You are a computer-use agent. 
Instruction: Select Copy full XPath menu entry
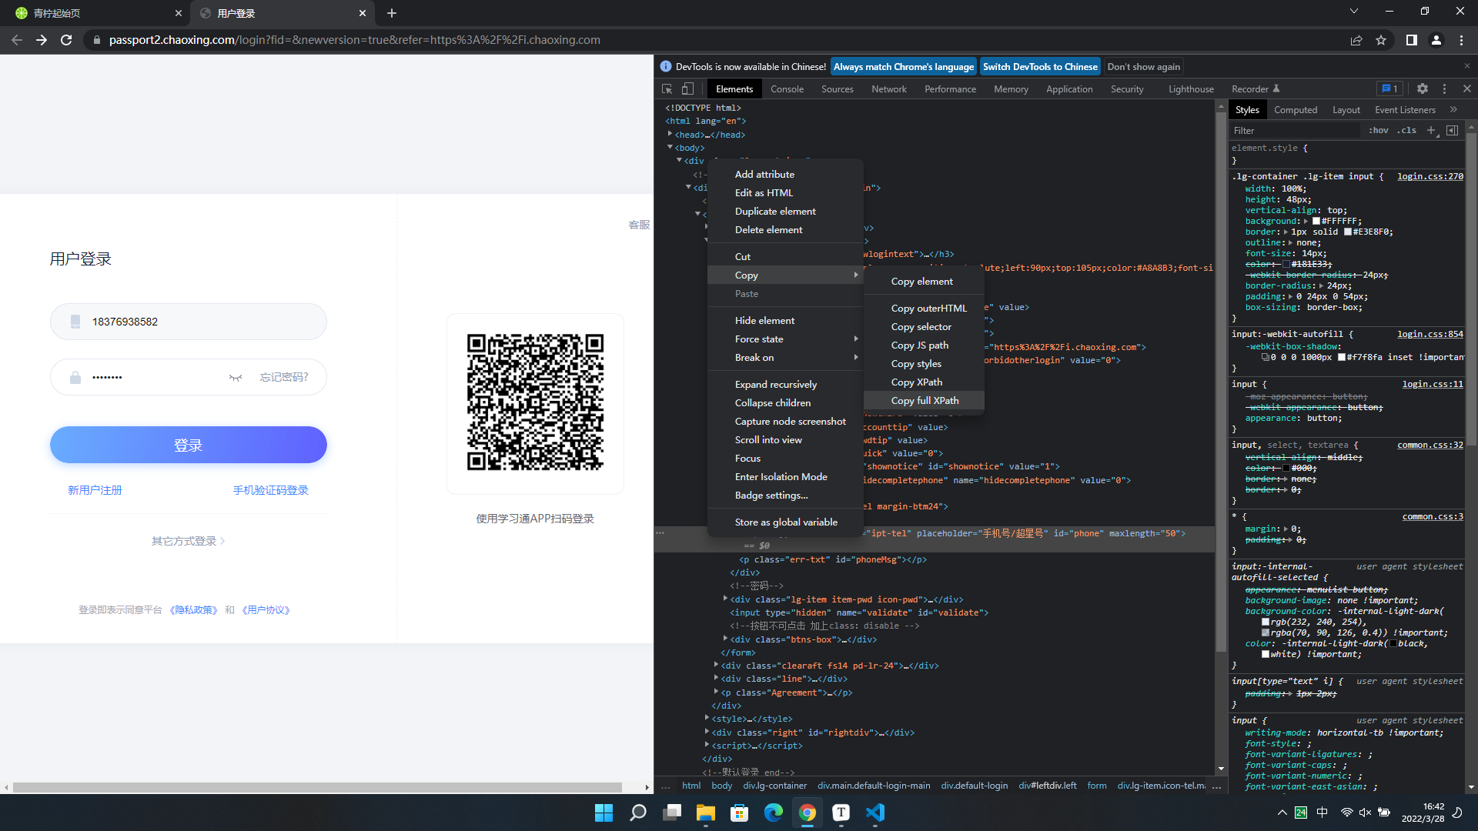pos(925,400)
